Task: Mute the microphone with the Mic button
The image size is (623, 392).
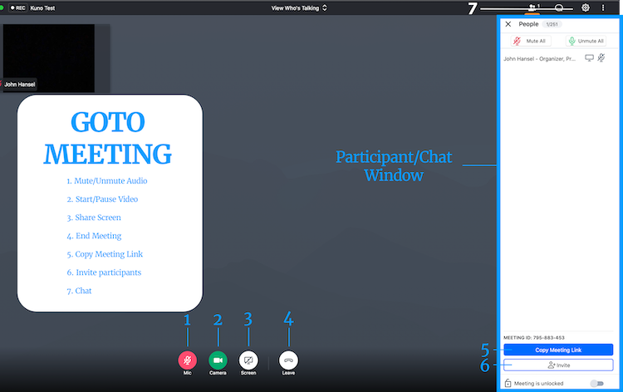Action: [188, 360]
